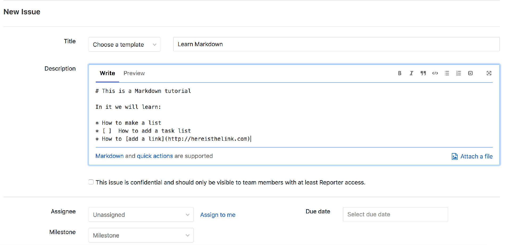The width and height of the screenshot is (505, 245).
Task: Toggle bold formatting in the description editor
Action: 400,73
